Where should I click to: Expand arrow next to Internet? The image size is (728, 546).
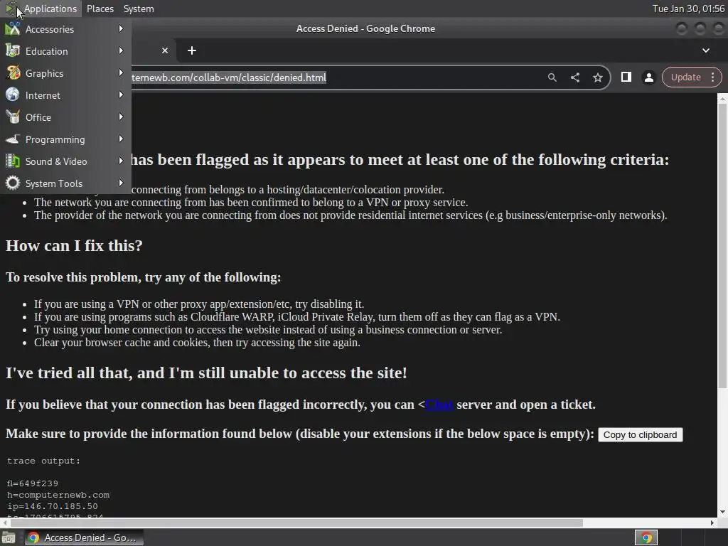click(x=121, y=95)
